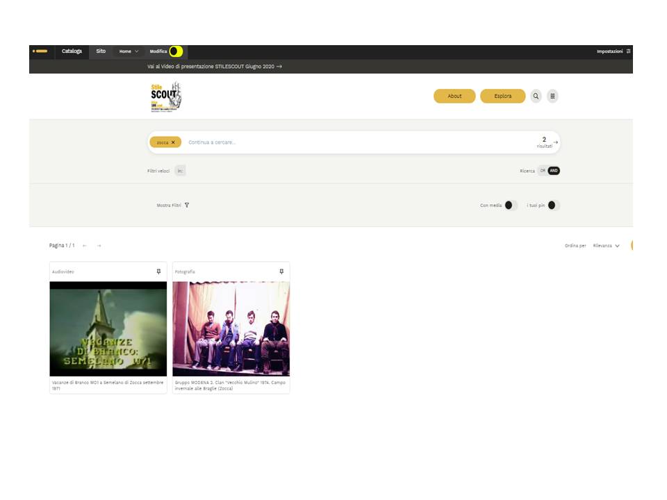Open the Gruppo MODENA 2 photo thumbnail
The height and width of the screenshot is (500, 667).
coord(231,328)
